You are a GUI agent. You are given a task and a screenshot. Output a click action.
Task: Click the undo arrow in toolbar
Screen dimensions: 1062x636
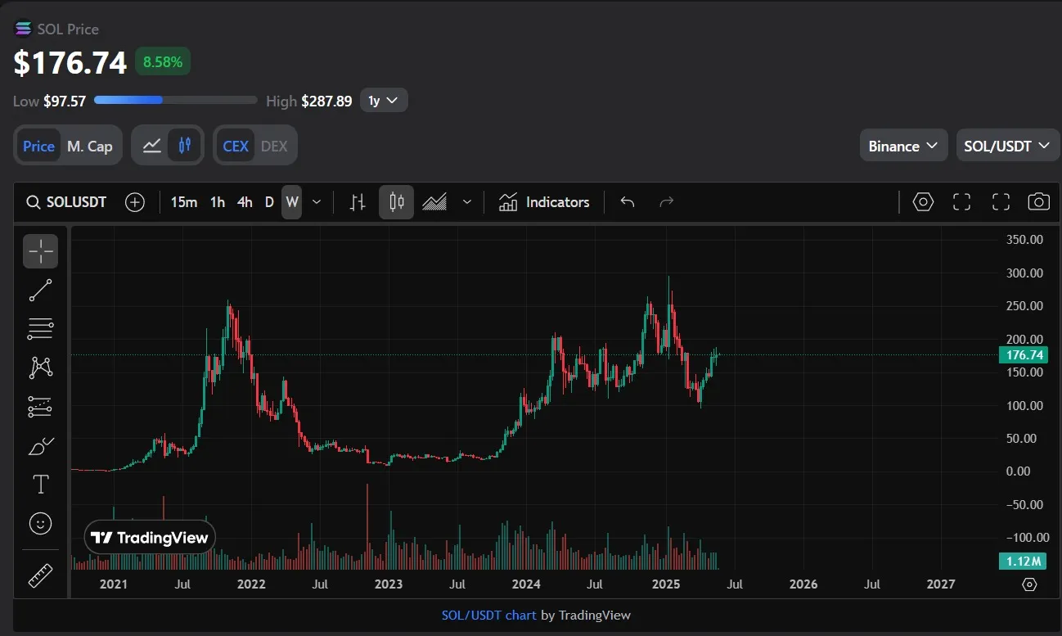point(628,202)
